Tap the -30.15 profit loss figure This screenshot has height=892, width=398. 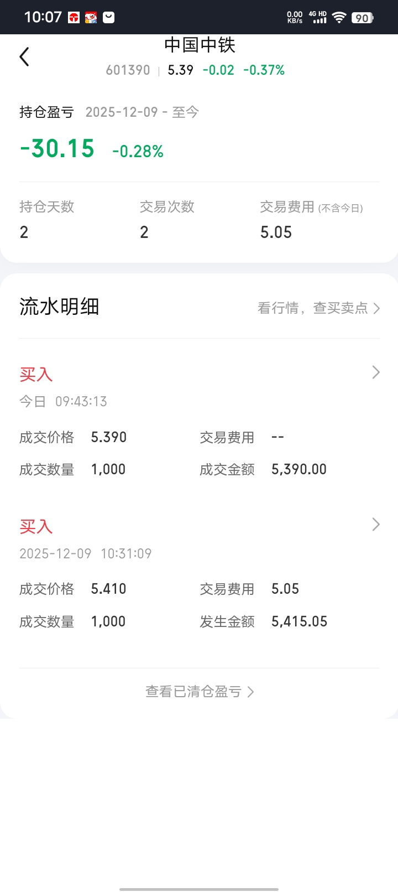[57, 149]
